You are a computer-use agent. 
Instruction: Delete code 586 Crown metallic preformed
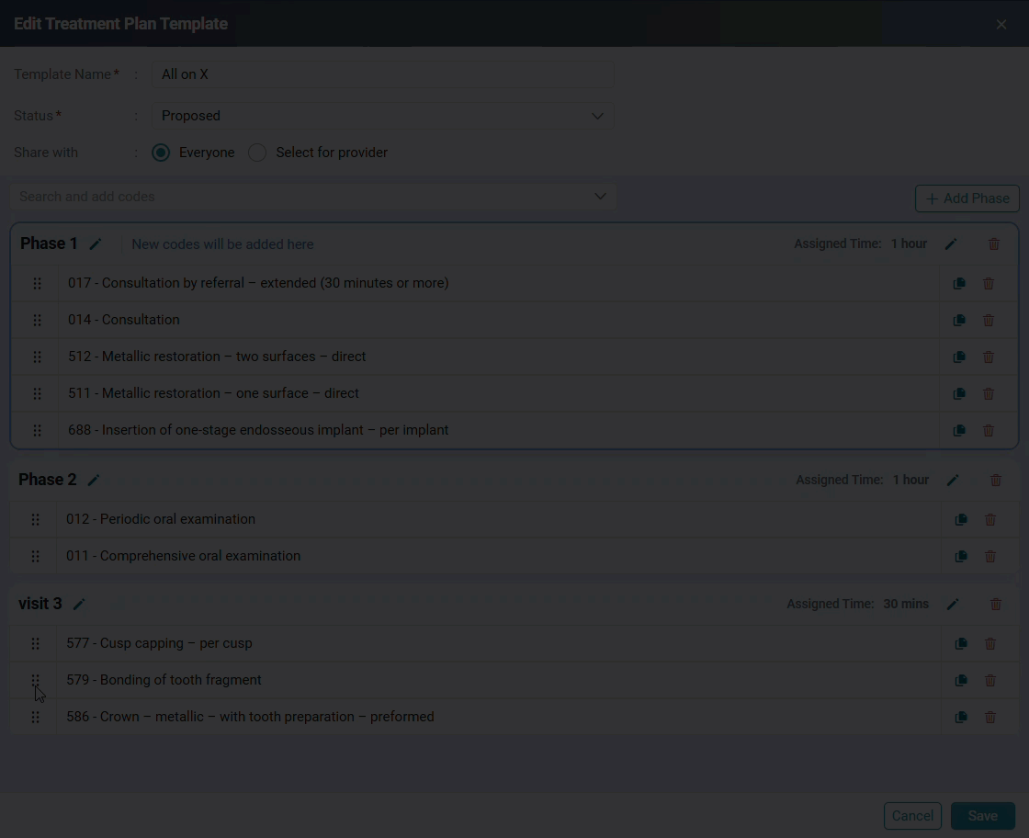point(990,718)
